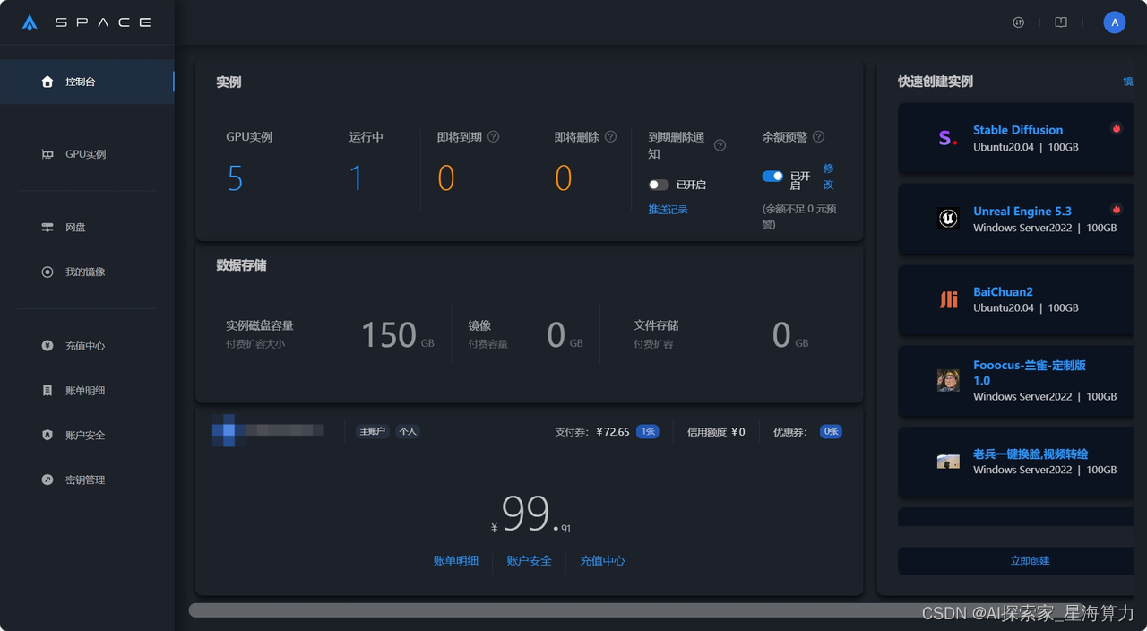Click the 充值中心 yen icon
Image resolution: width=1147 pixels, height=631 pixels.
[47, 345]
